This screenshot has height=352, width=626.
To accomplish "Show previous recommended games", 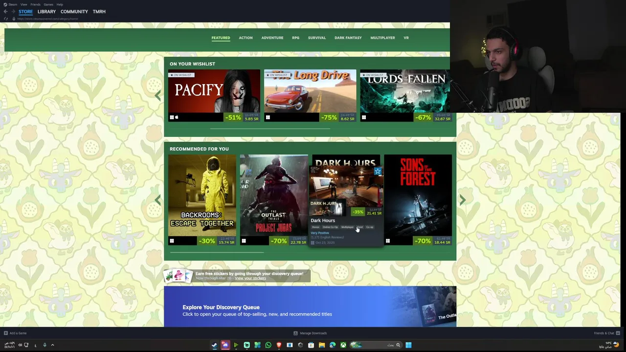I will [x=157, y=200].
